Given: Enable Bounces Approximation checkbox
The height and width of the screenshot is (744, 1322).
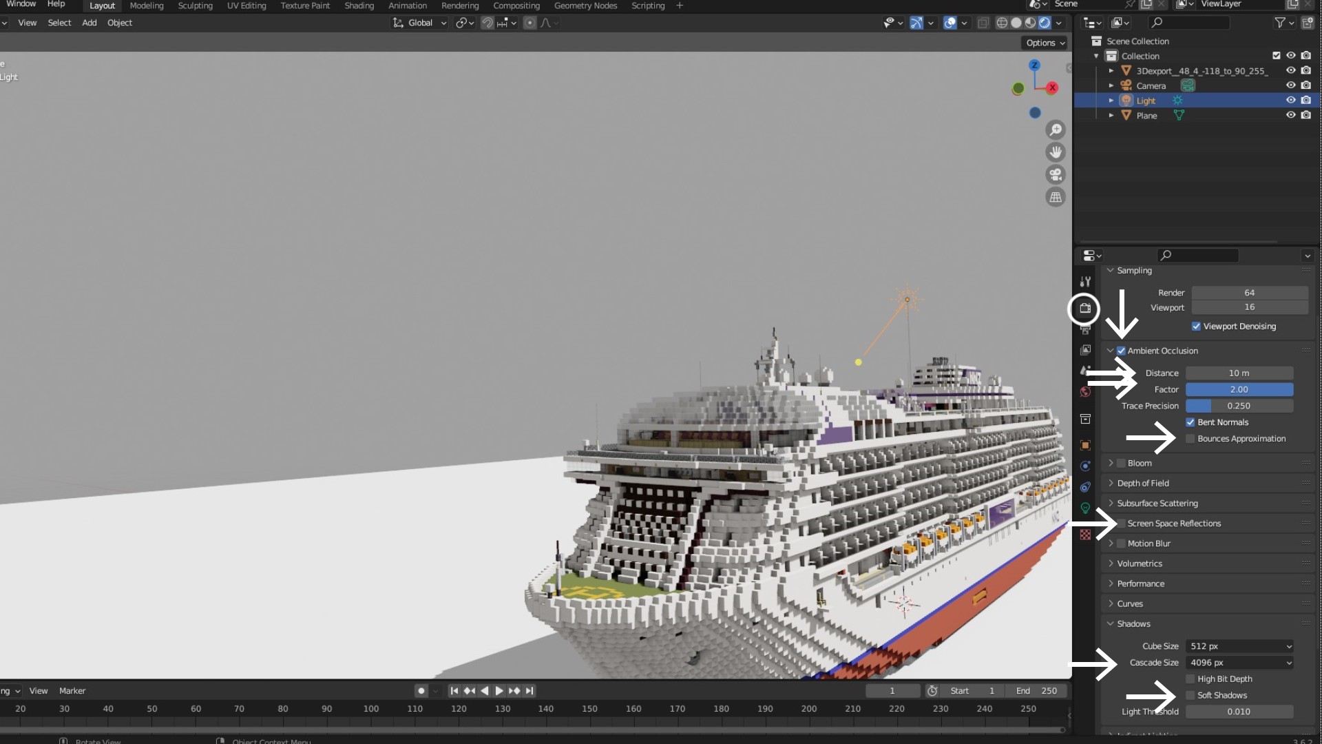Looking at the screenshot, I should 1190,439.
